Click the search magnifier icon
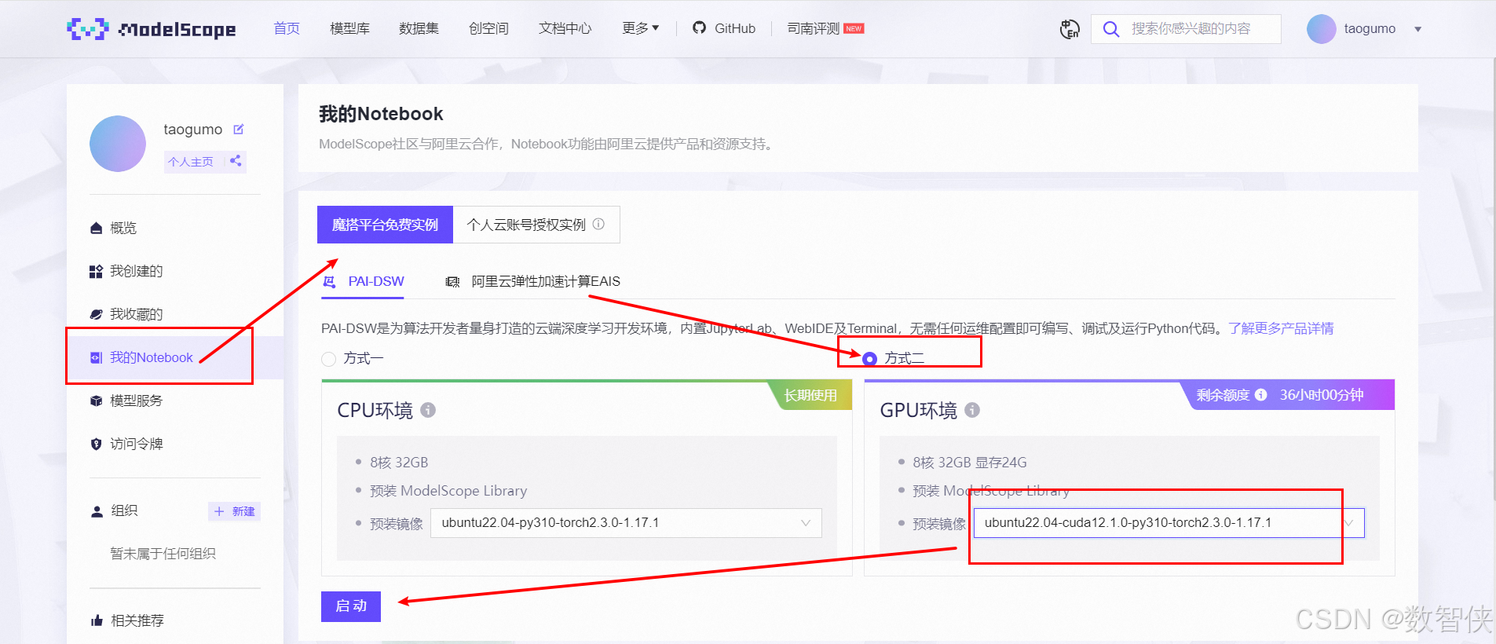 1110,29
